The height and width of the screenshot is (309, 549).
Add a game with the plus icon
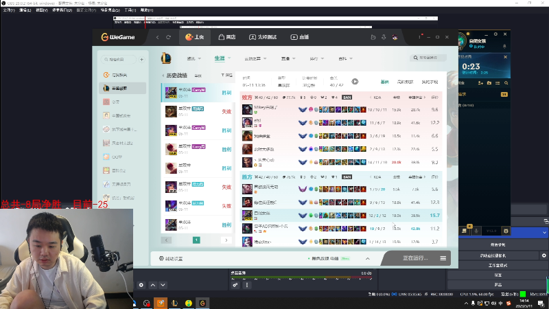click(x=142, y=60)
